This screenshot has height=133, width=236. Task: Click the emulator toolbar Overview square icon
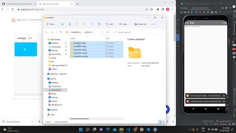(208, 12)
